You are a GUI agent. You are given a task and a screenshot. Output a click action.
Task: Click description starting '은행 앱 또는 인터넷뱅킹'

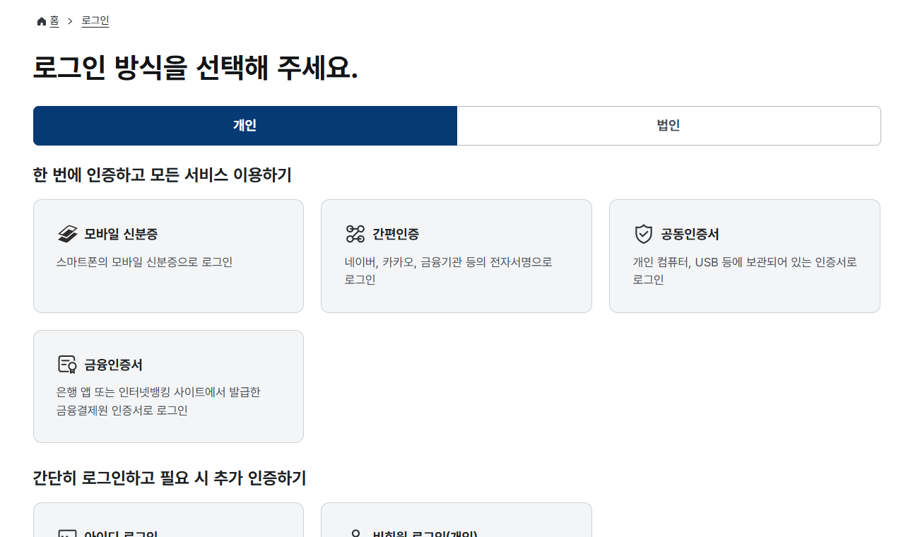pyautogui.click(x=158, y=401)
